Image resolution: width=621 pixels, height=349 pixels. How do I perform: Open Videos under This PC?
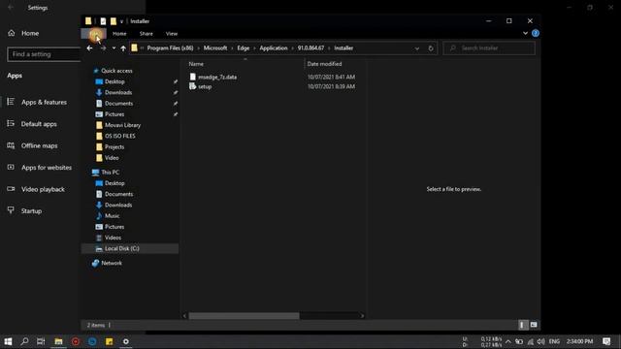pyautogui.click(x=113, y=238)
